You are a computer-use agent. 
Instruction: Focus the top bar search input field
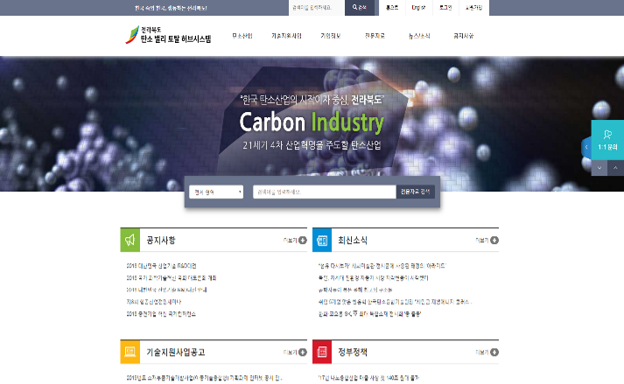[317, 8]
